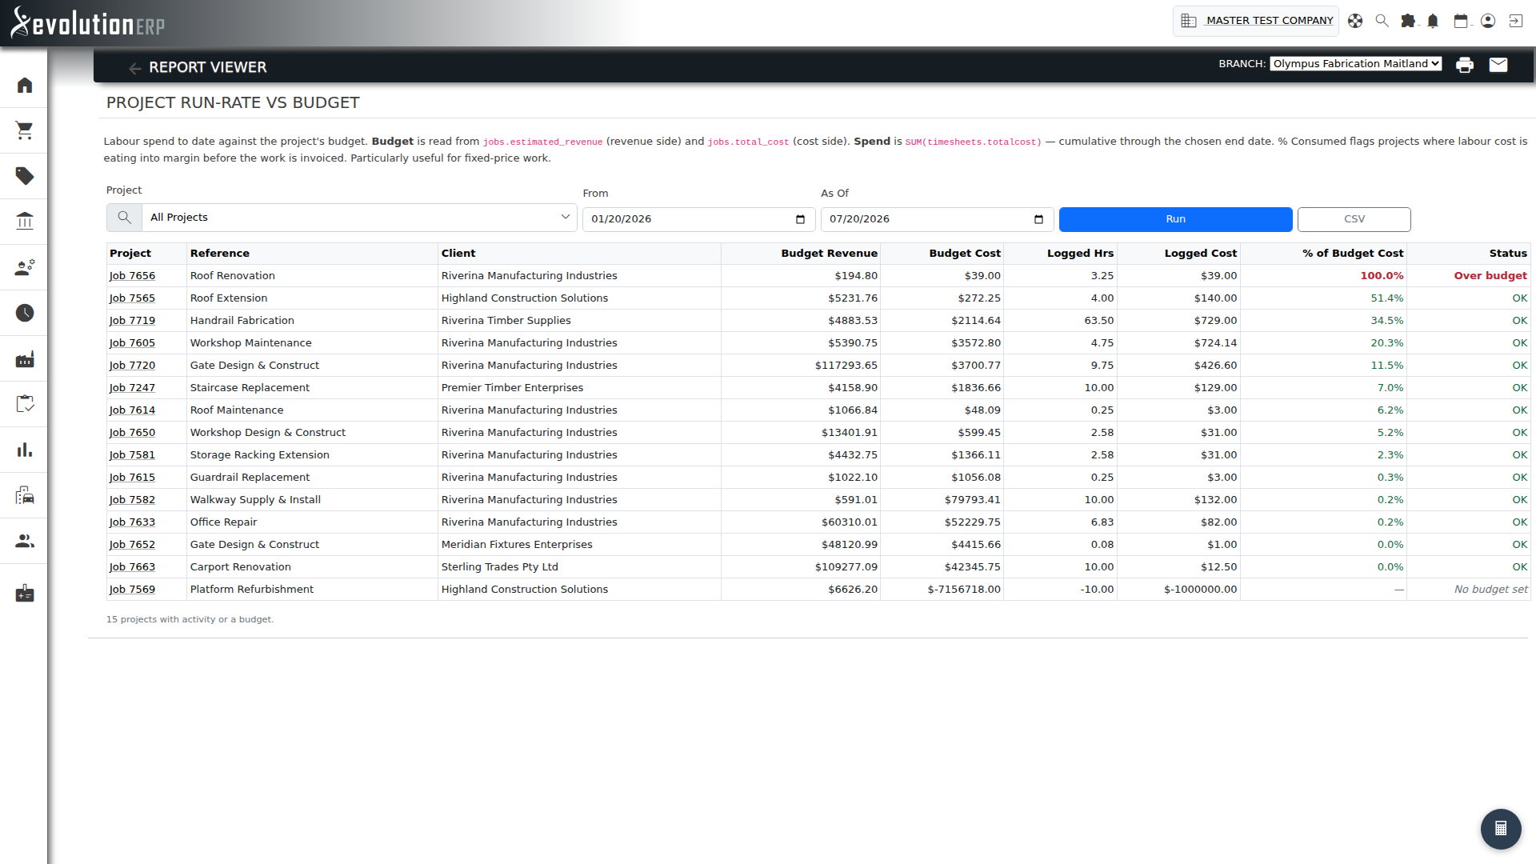
Task: Open the bank building sidebar icon
Action: [x=25, y=222]
